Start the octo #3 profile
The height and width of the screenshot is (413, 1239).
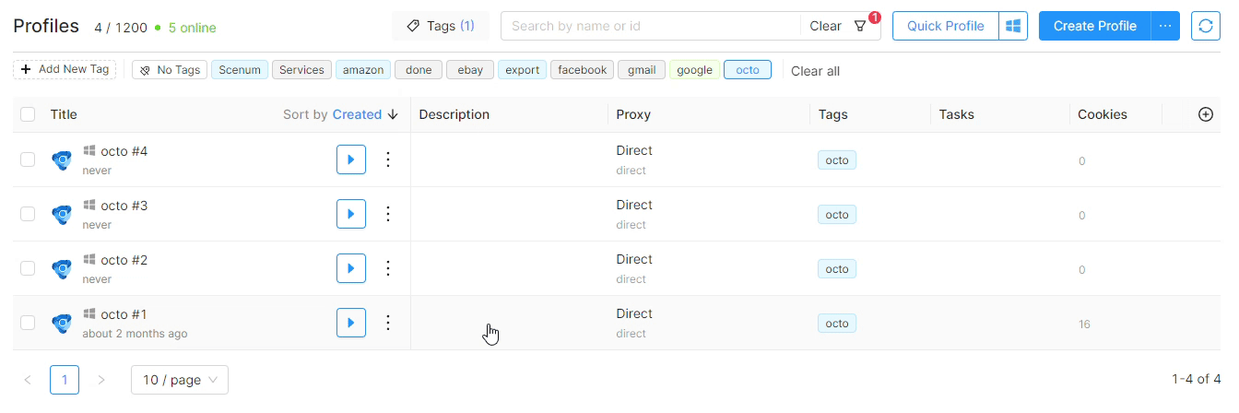tap(351, 214)
